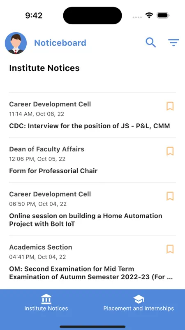Bookmark the Home Automation Project notice
The height and width of the screenshot is (330, 185).
click(170, 196)
